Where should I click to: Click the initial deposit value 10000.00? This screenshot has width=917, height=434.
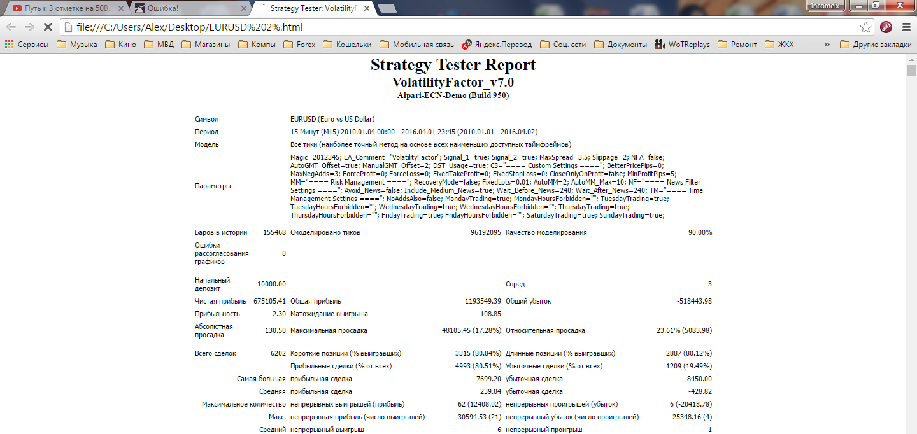pos(271,284)
